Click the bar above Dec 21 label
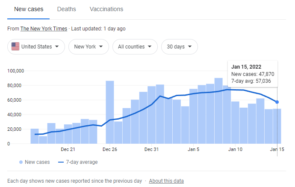Screen dimensions: 295x187 68,134
